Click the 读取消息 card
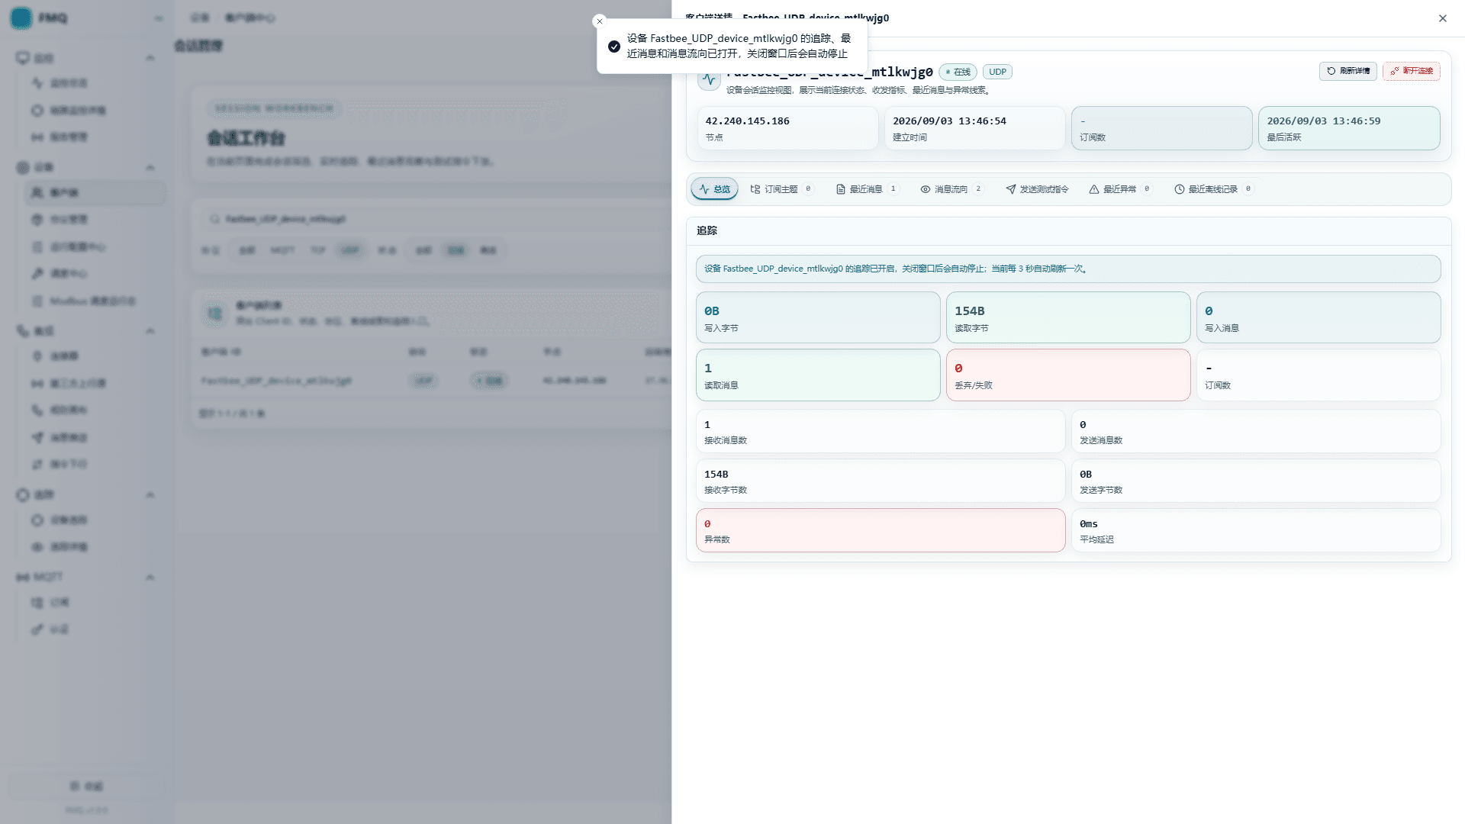Image resolution: width=1465 pixels, height=824 pixels. [x=818, y=375]
